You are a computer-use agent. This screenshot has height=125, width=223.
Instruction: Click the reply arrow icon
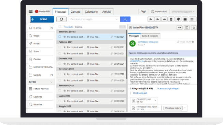click(x=151, y=19)
